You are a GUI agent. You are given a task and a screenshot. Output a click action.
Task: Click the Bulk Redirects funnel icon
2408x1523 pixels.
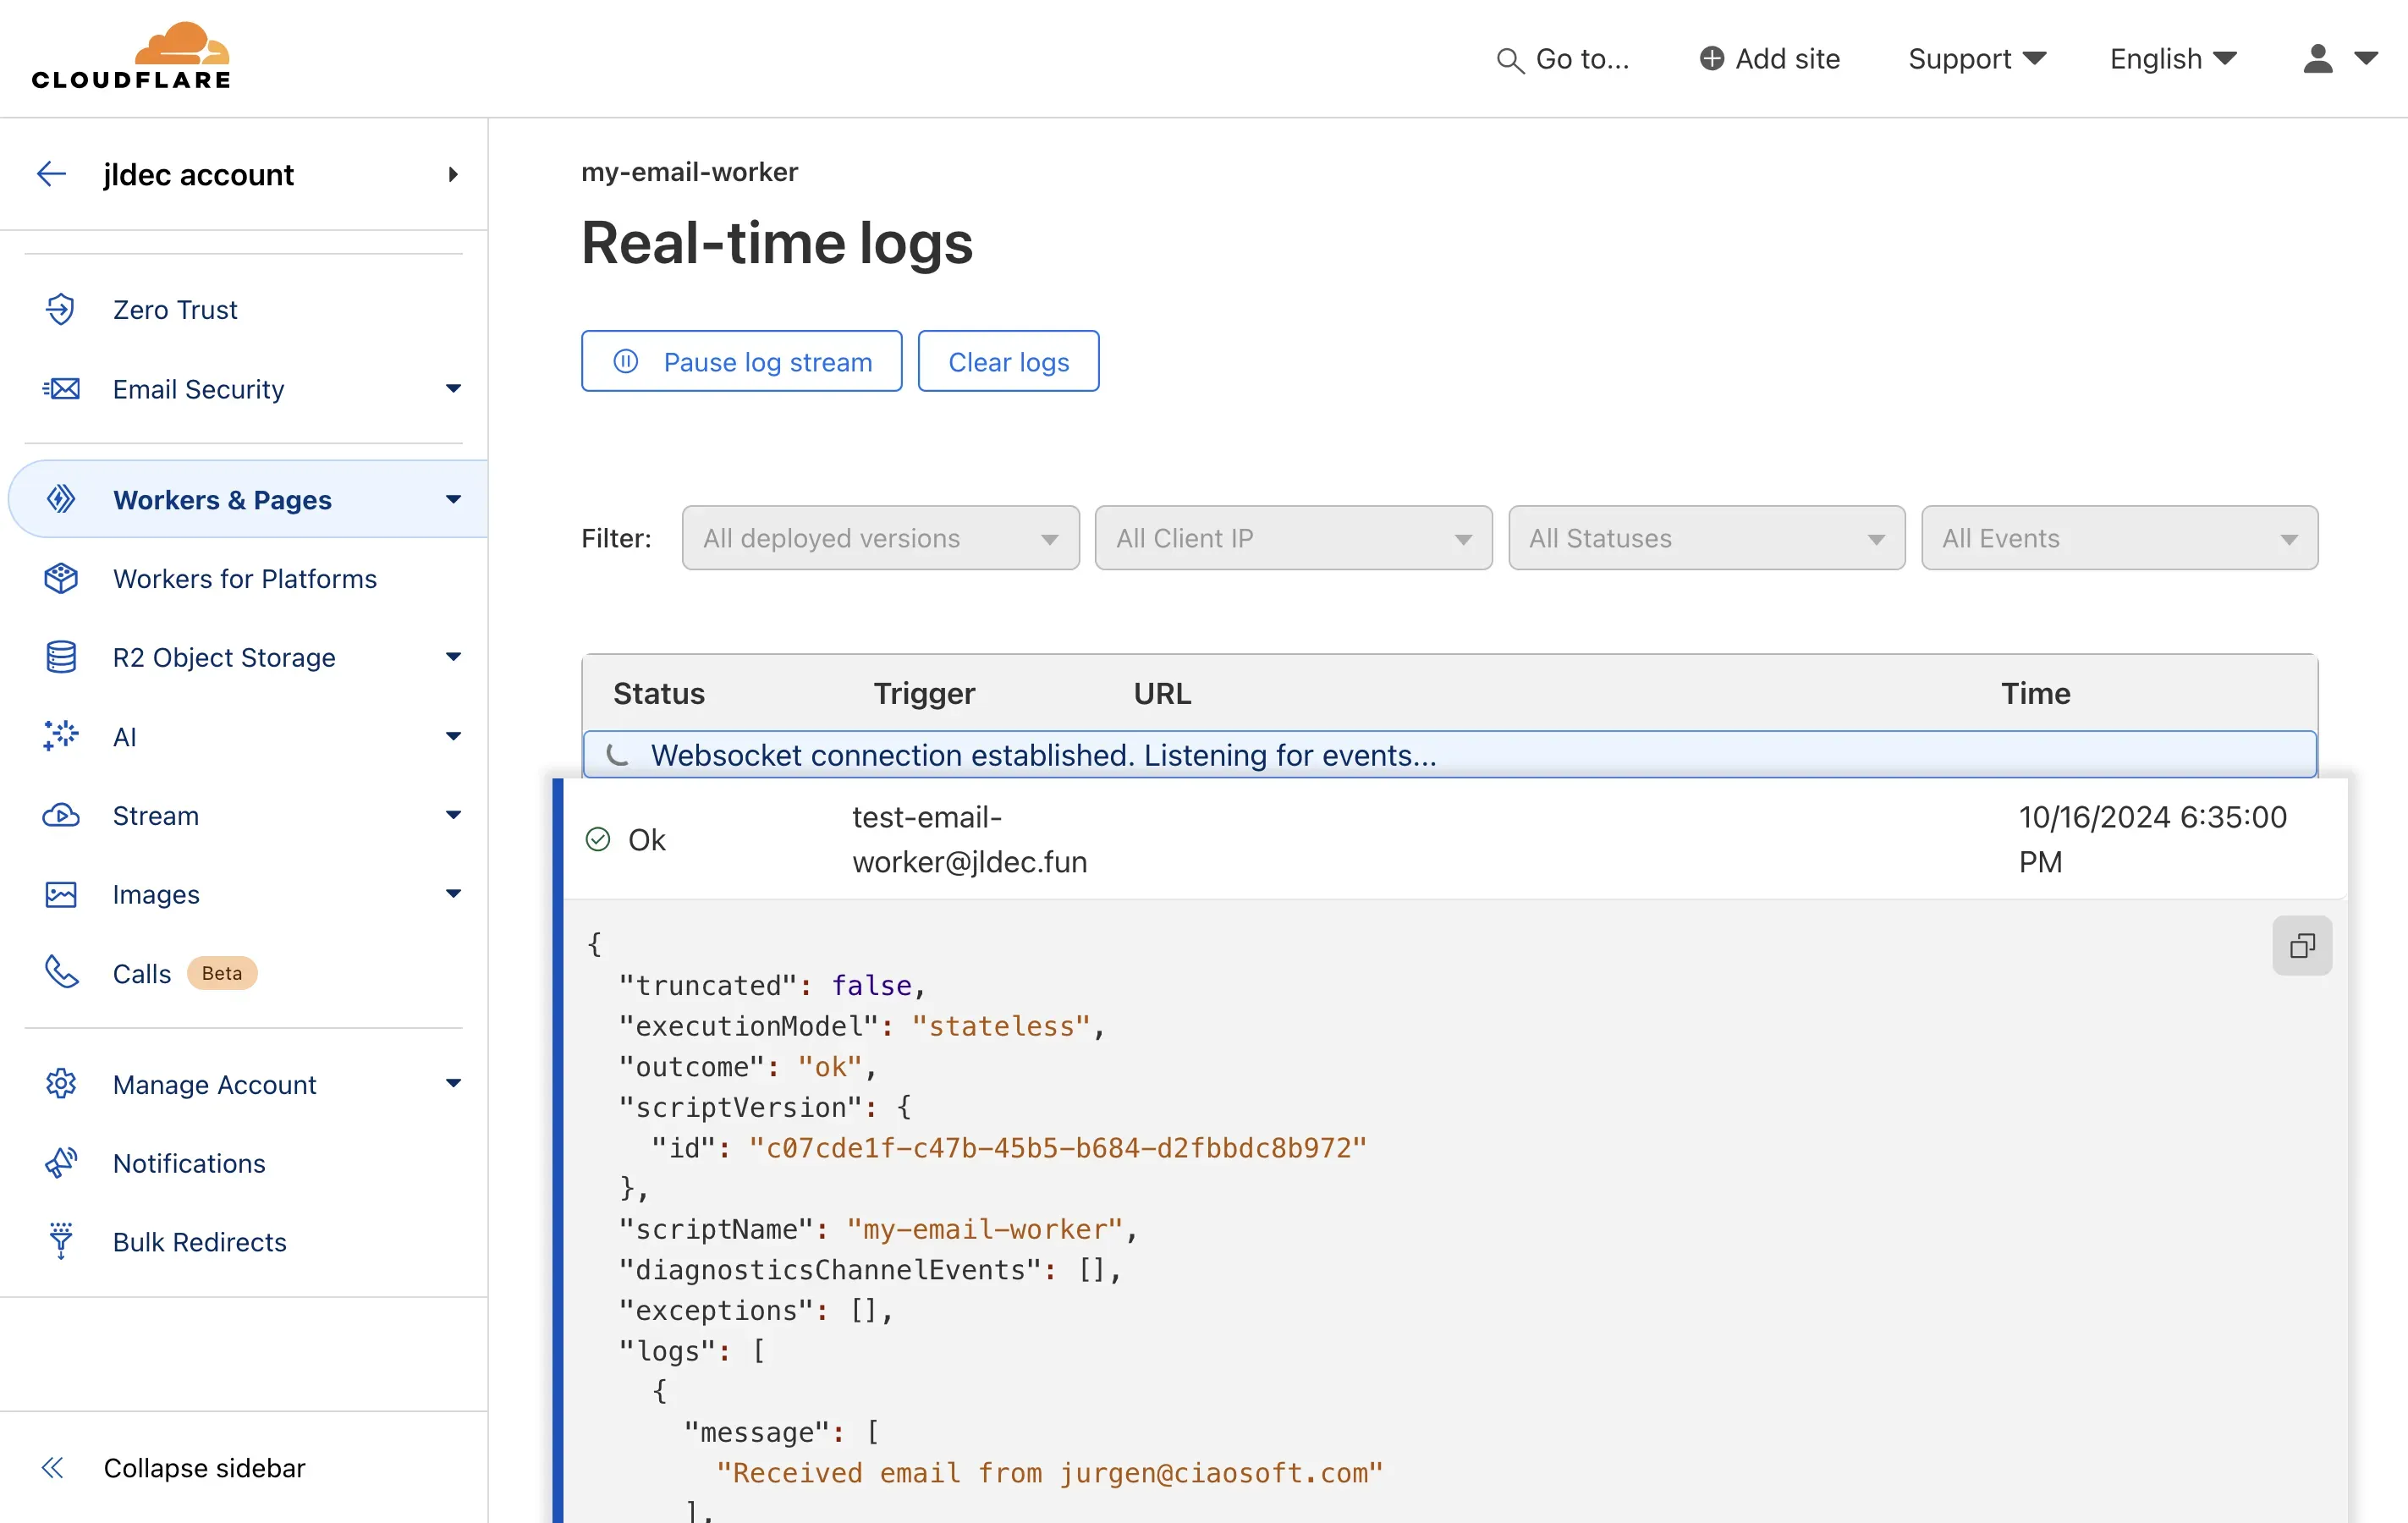pos(61,1241)
